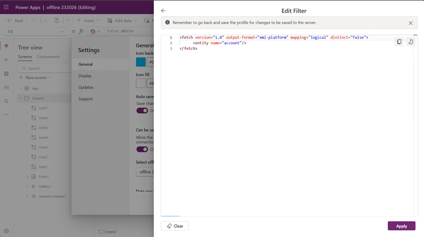Open the Data table icon in left rail
Viewport: 424px width, 237px height.
(x=6, y=74)
